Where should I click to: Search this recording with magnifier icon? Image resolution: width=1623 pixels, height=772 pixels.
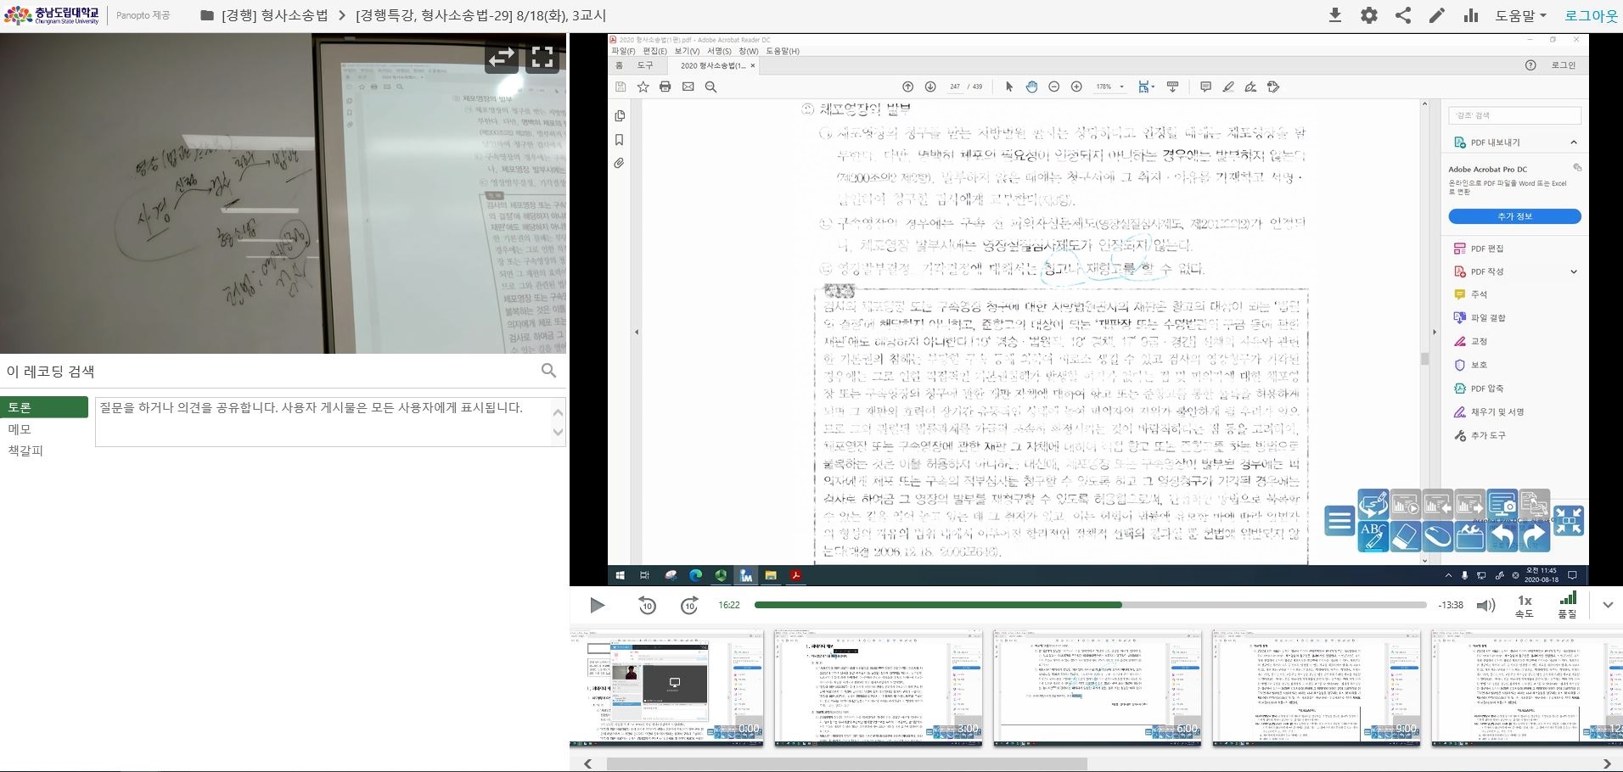tap(549, 371)
